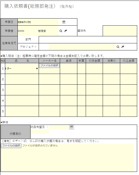
Task: Click the 単価 cell in row 2
Action: pos(68,79)
